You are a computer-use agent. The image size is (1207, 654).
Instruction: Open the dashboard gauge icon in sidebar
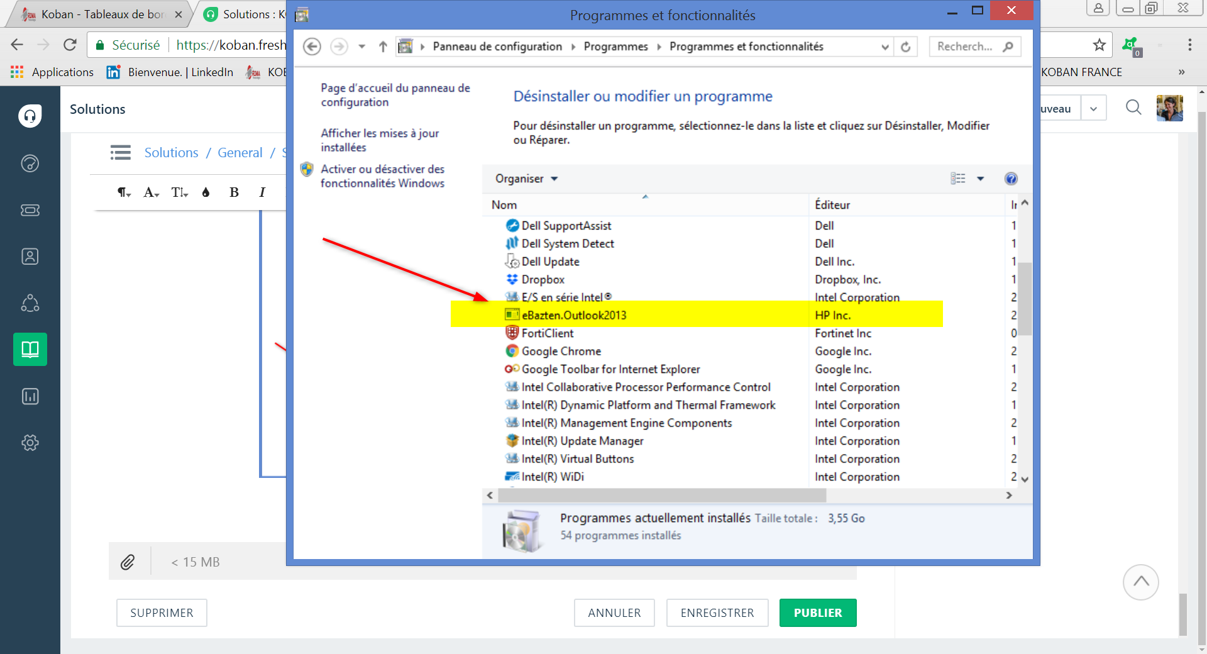[30, 163]
